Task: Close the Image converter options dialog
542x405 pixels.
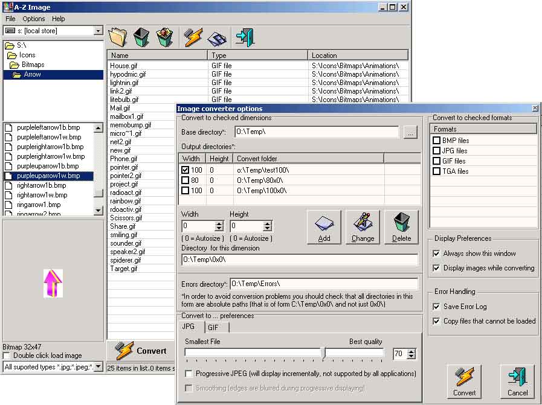Action: tap(535, 108)
